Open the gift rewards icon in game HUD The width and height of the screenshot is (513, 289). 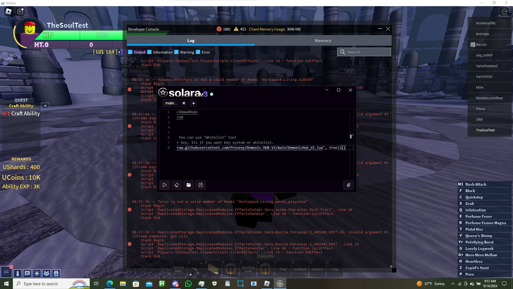(56, 273)
